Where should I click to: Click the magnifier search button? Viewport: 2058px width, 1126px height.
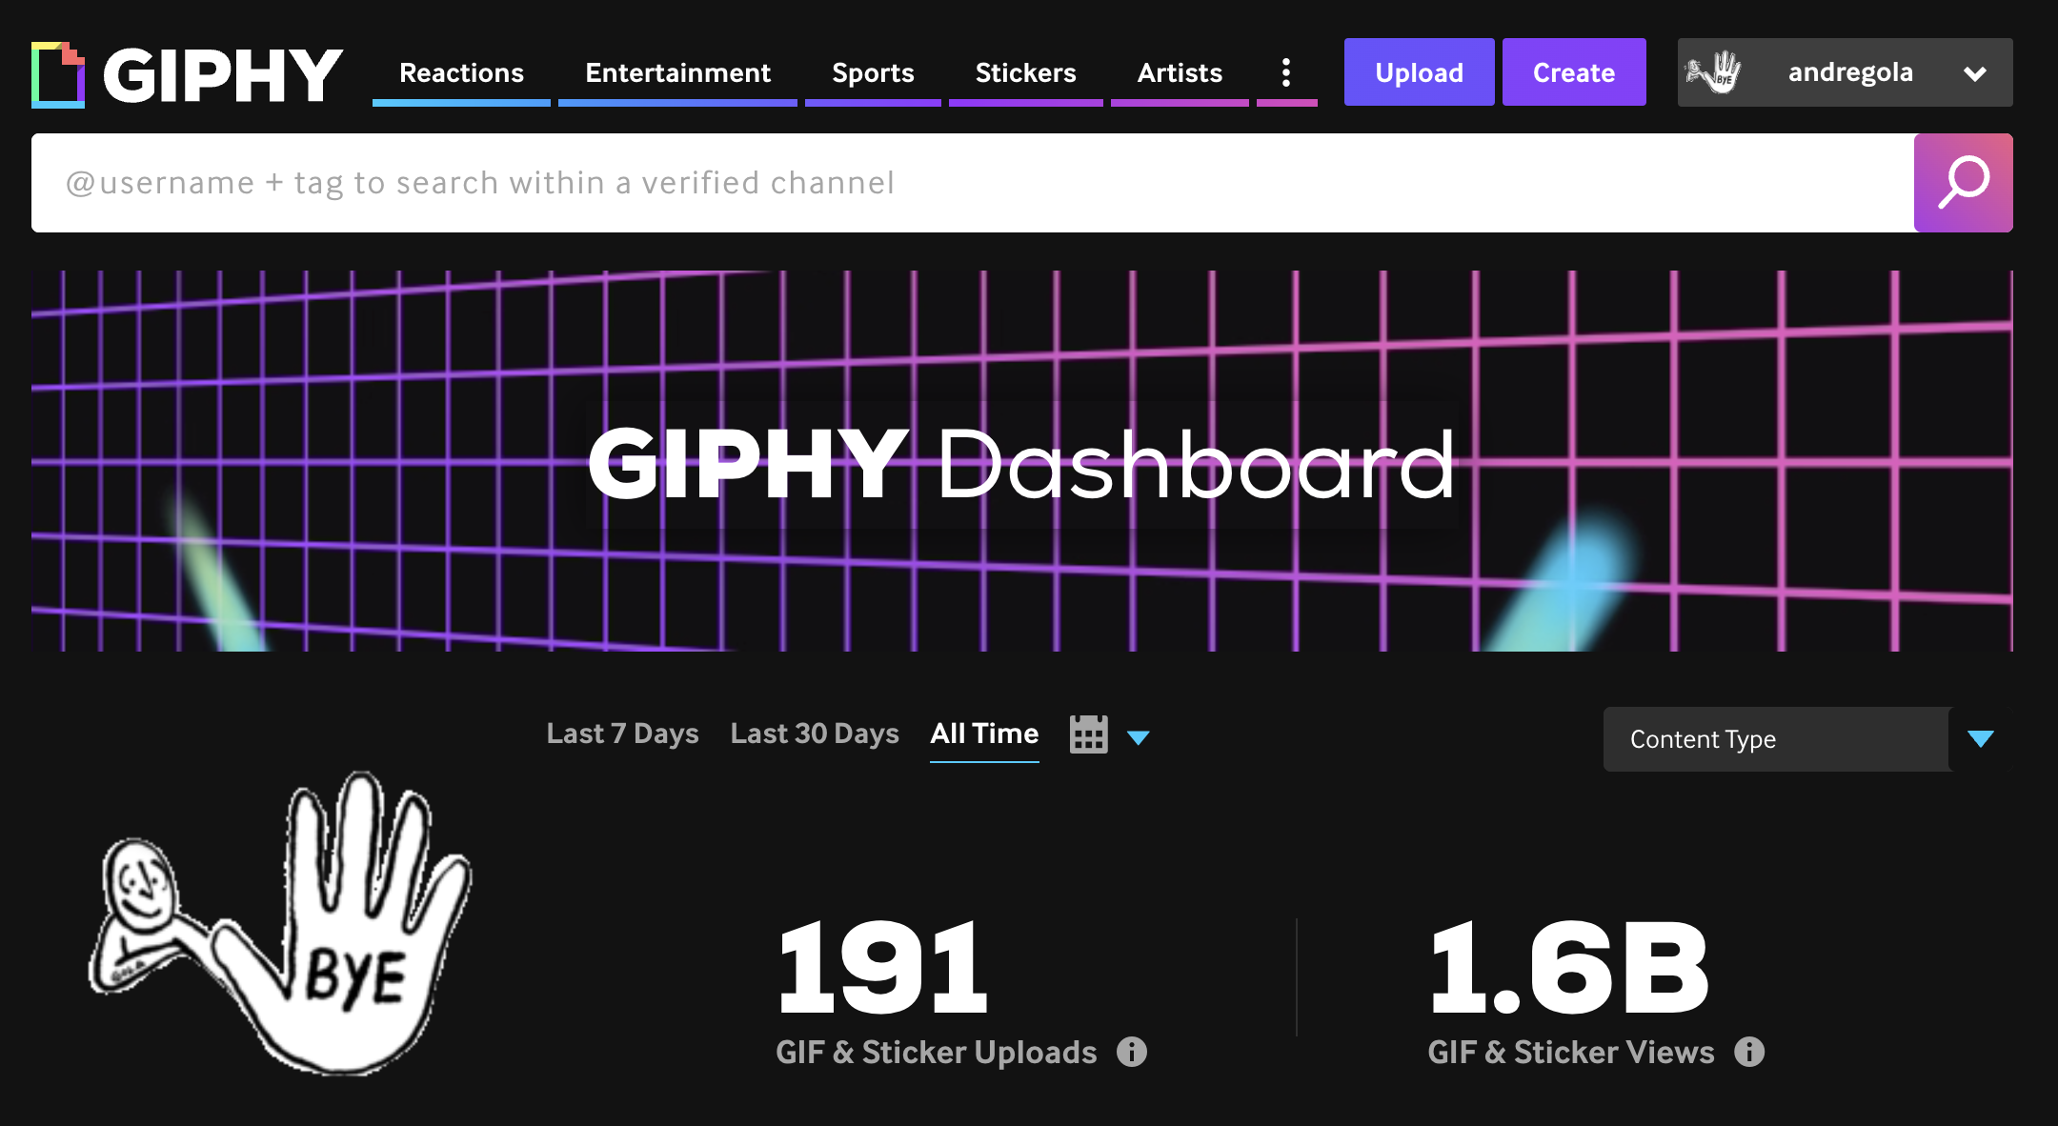(1963, 183)
